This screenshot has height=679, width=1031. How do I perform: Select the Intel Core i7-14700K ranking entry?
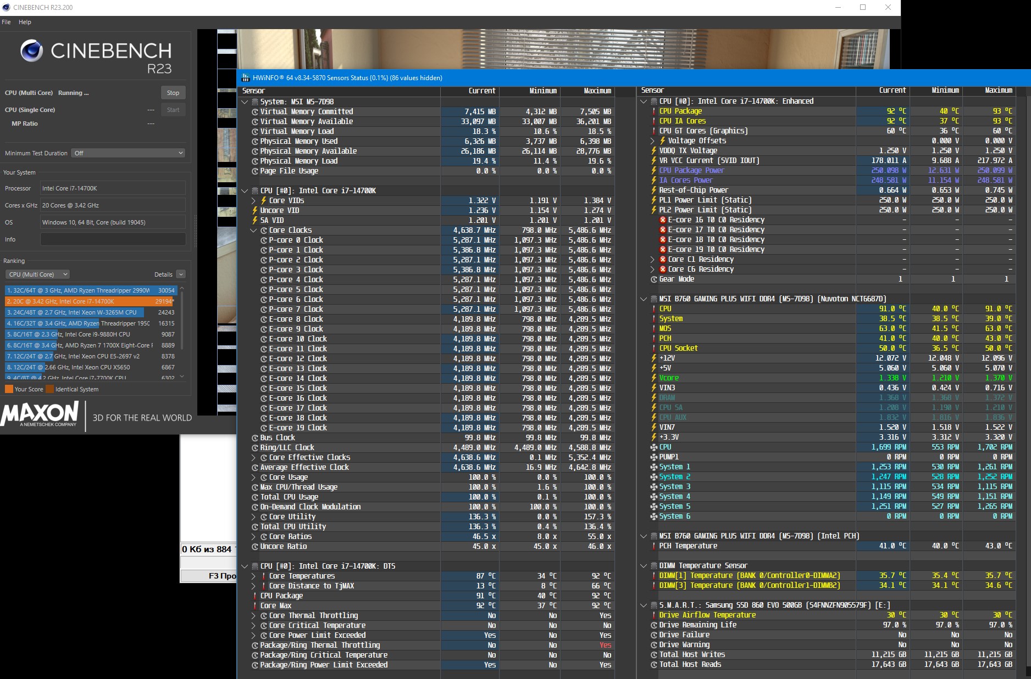pos(91,301)
